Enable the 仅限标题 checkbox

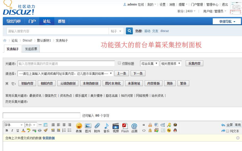[119, 63]
